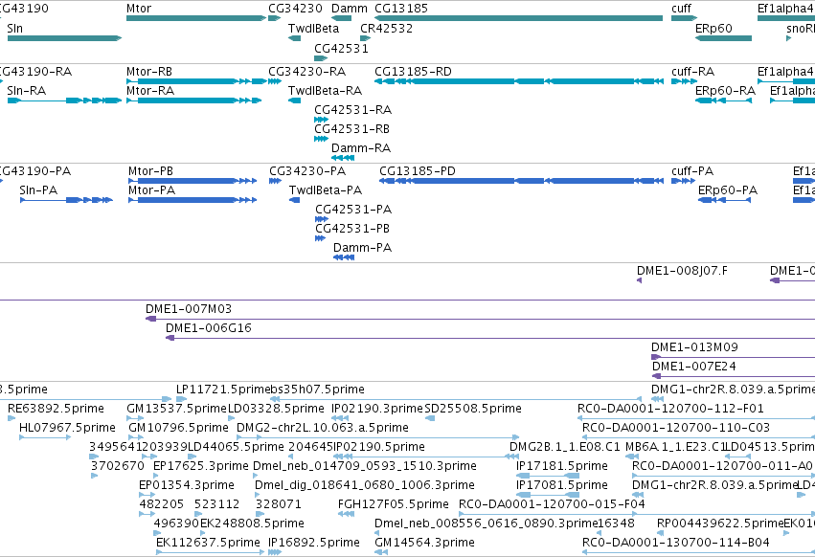This screenshot has width=815, height=557.
Task: Open the cuff gene label
Action: coord(682,9)
